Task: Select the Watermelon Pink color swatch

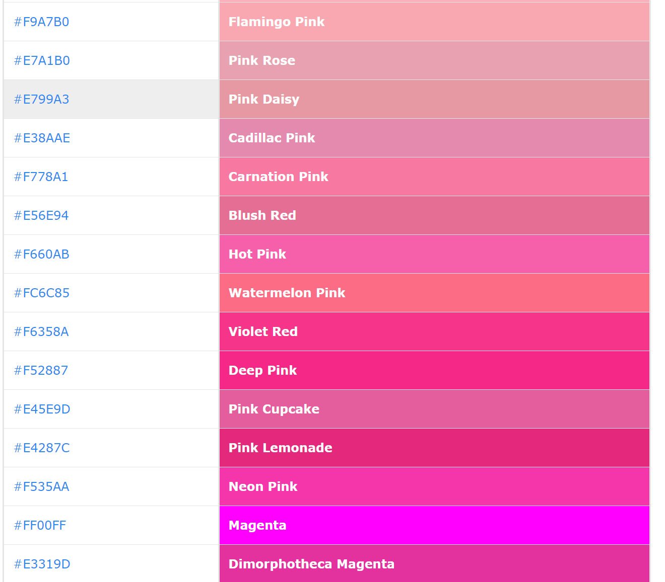Action: tap(434, 293)
